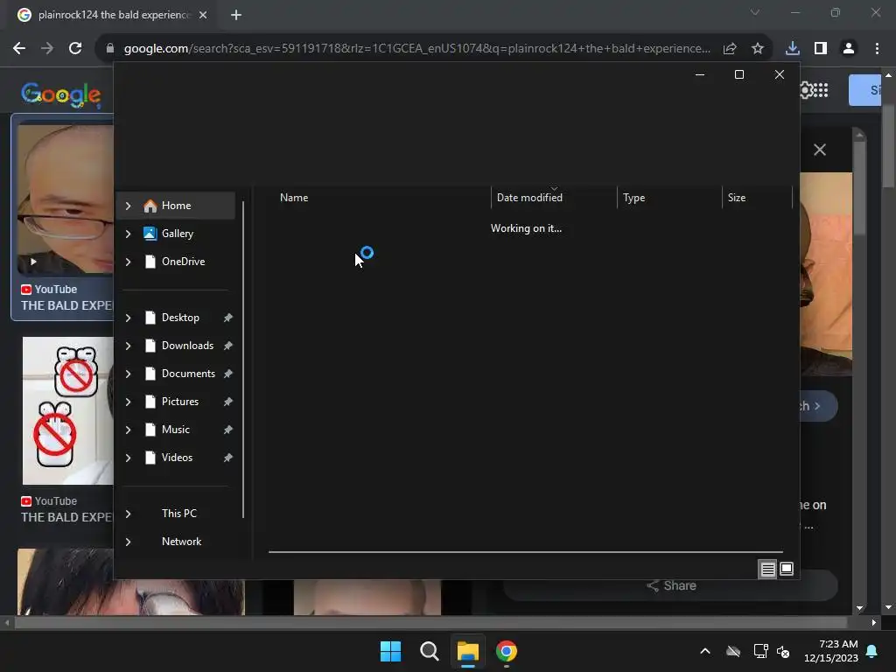
Task: Close the image preview panel with X
Action: [820, 150]
